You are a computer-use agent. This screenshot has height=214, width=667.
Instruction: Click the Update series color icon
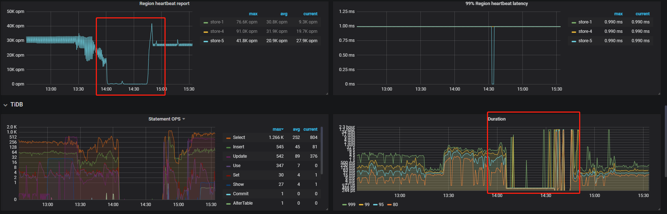[228, 157]
